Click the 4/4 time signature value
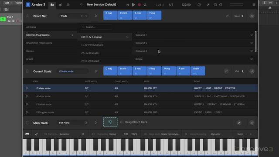The width and height of the screenshot is (279, 157). (x=171, y=5)
